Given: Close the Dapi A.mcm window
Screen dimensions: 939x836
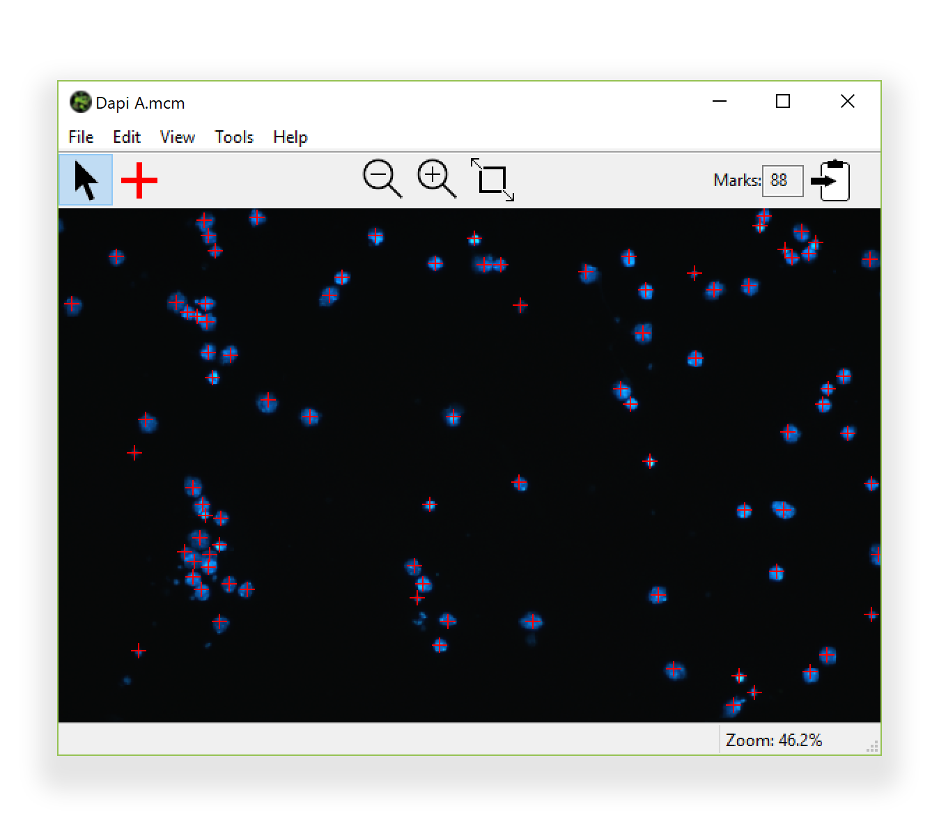Looking at the screenshot, I should point(848,102).
